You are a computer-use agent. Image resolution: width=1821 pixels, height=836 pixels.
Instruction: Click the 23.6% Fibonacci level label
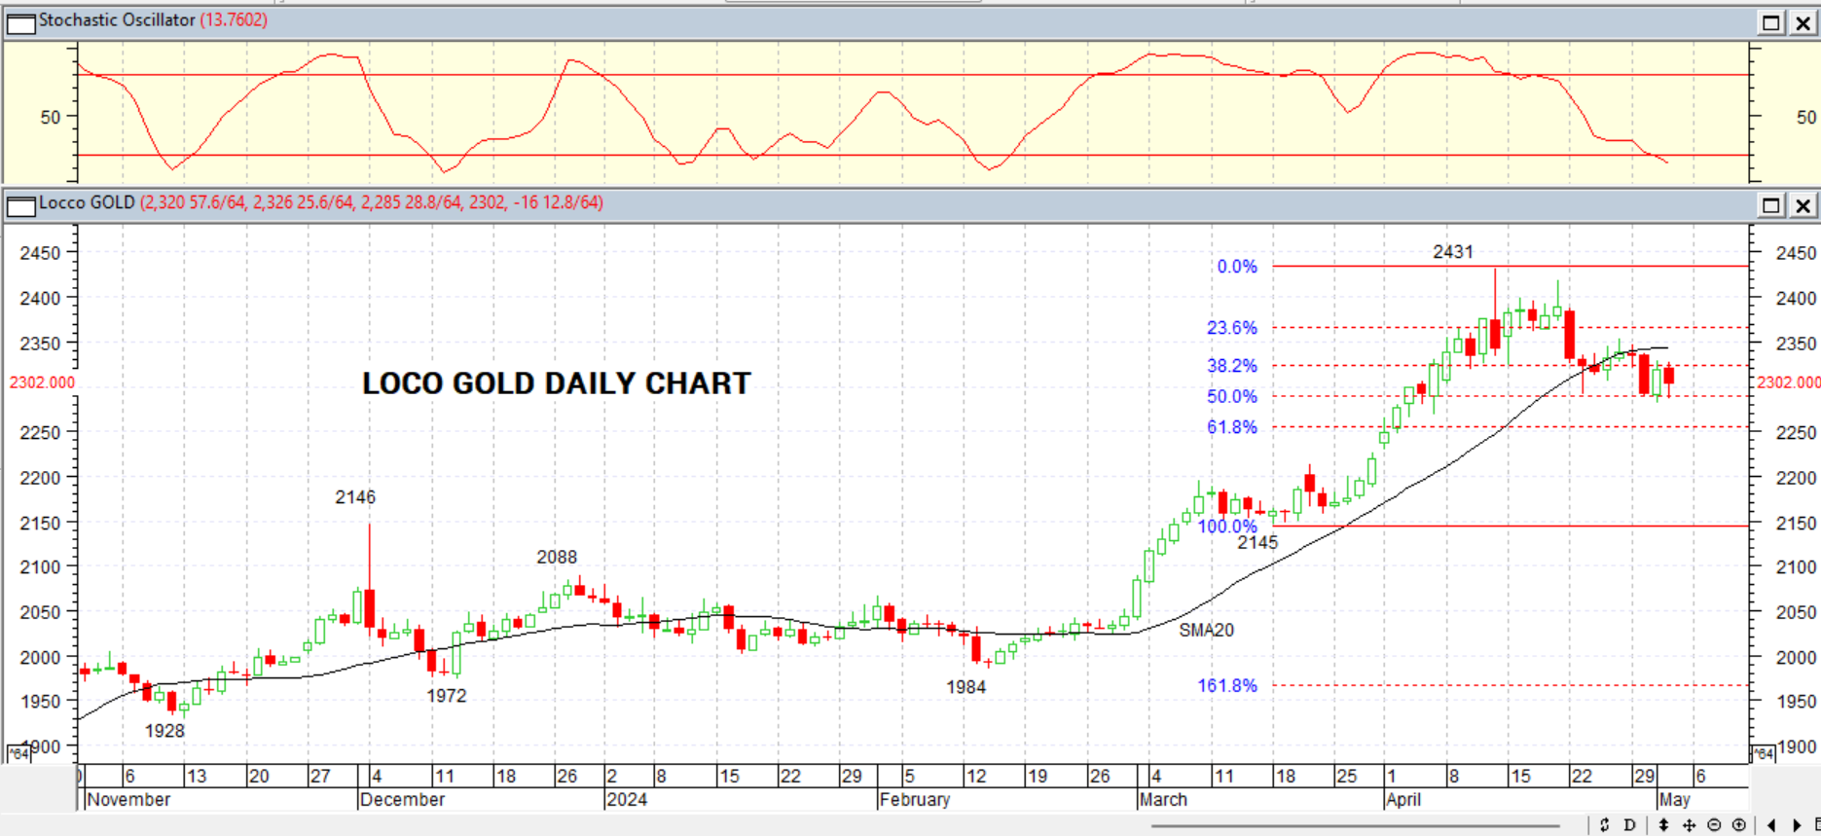1232,328
